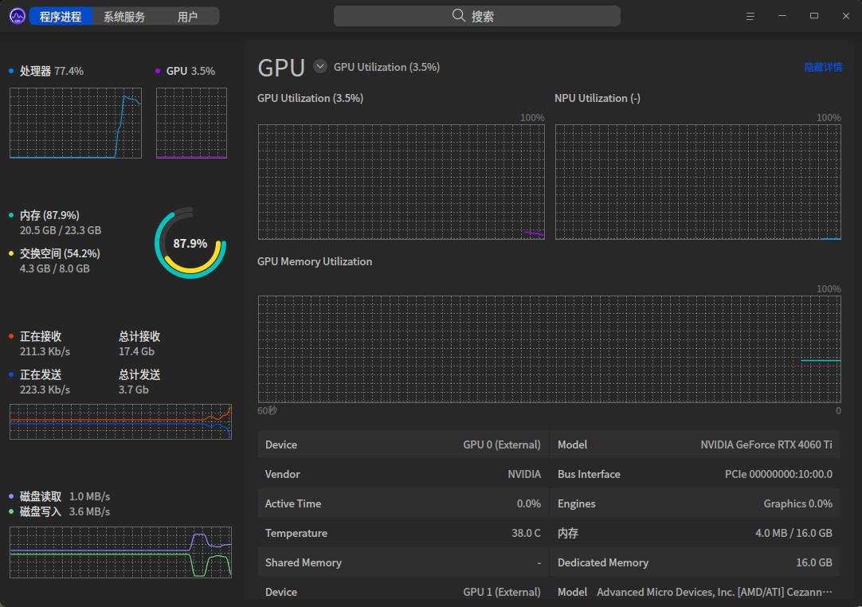862x607 pixels.
Task: Click the 隐藏详情 link
Action: (823, 67)
